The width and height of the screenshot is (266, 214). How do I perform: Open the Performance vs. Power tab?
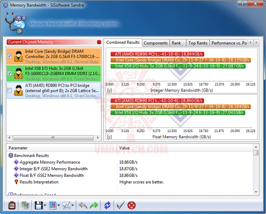(229, 43)
